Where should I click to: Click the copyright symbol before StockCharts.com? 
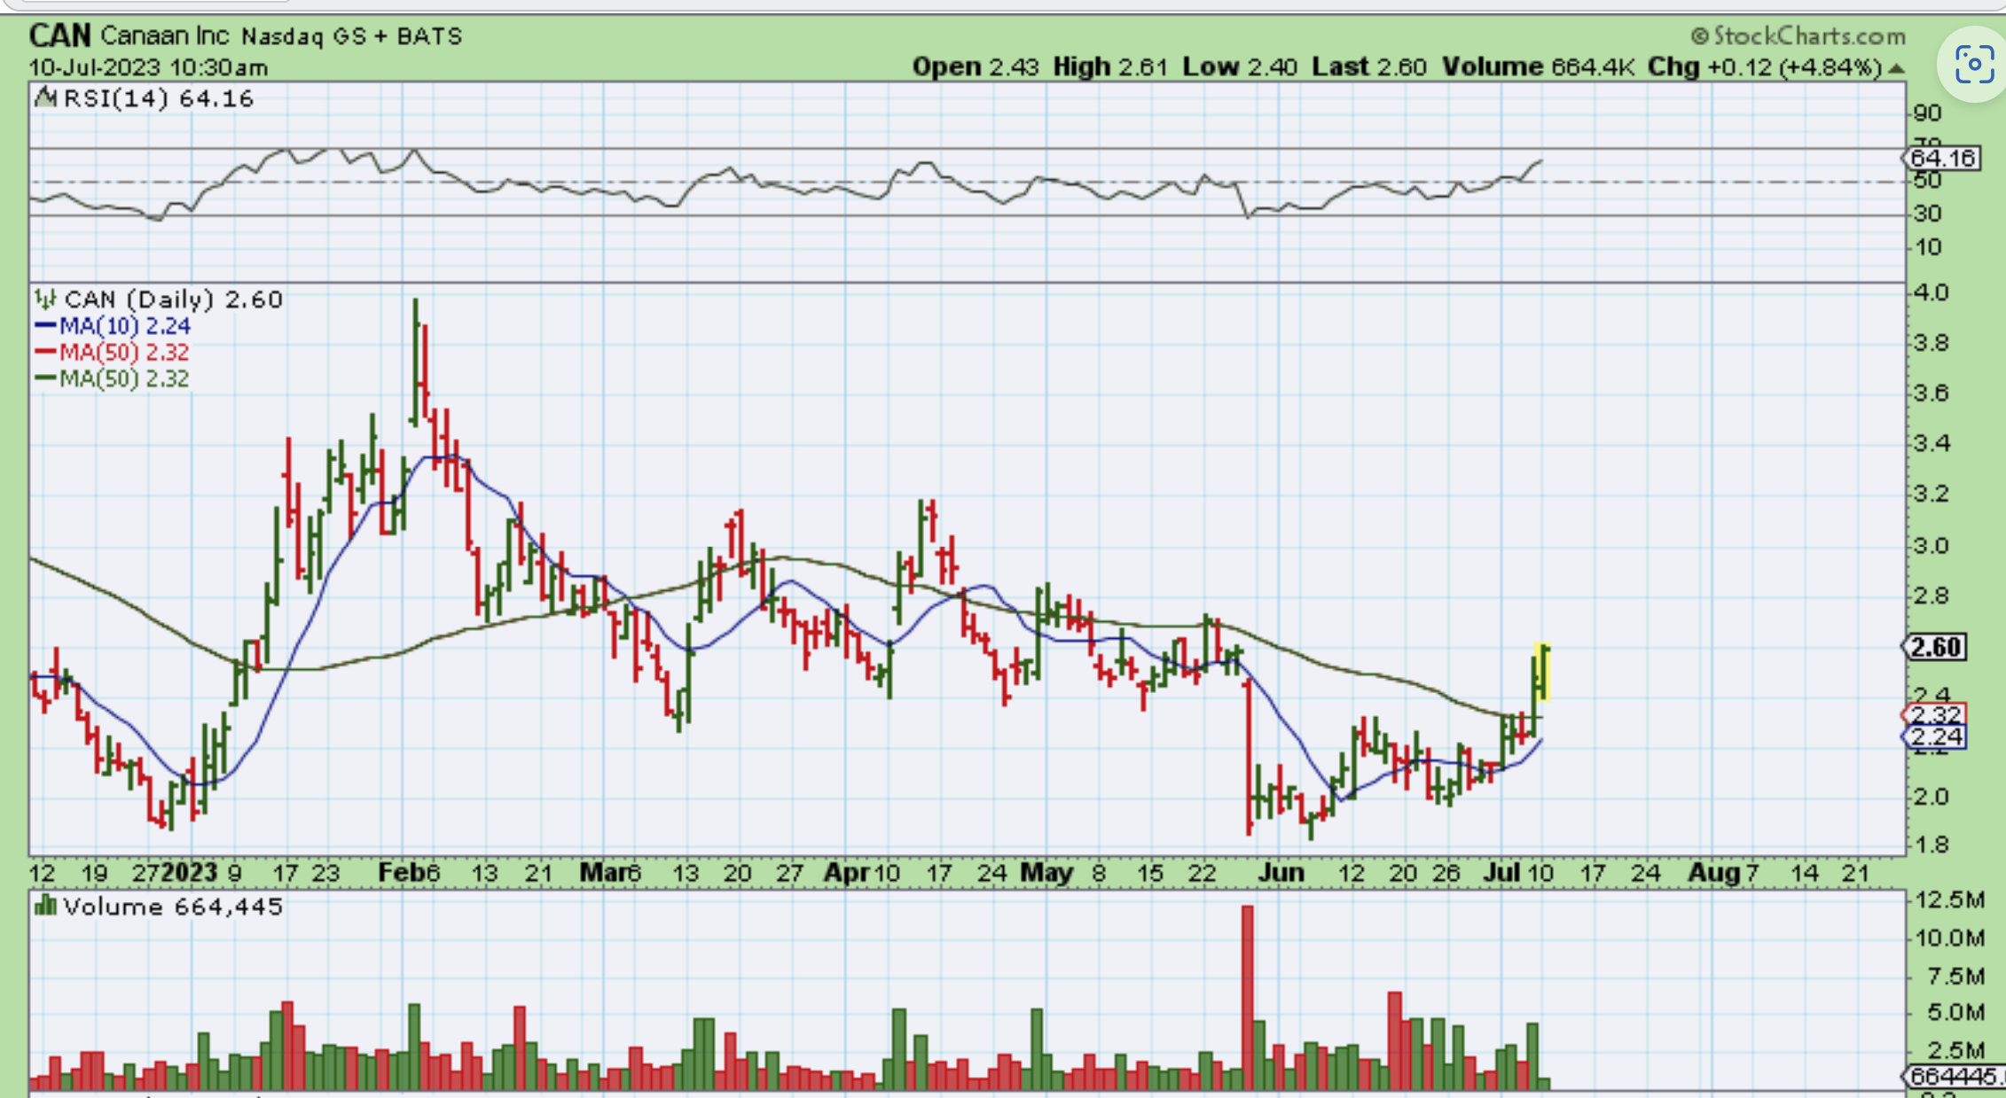pyautogui.click(x=1699, y=36)
